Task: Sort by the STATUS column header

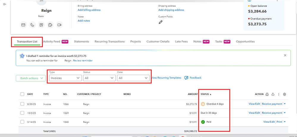Action: [x=206, y=94]
